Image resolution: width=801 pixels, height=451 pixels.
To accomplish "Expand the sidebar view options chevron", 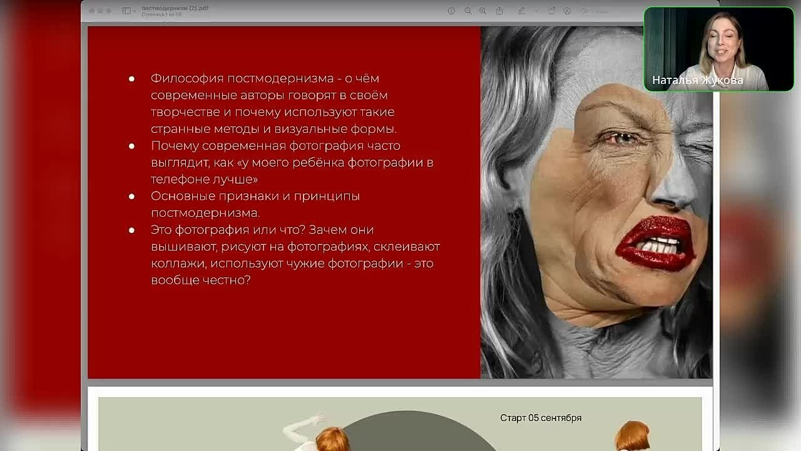I will pos(135,11).
